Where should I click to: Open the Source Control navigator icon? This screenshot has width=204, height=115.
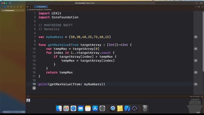coord(8,6)
